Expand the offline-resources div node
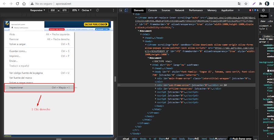The width and height of the screenshot is (274, 140). (x=156, y=89)
